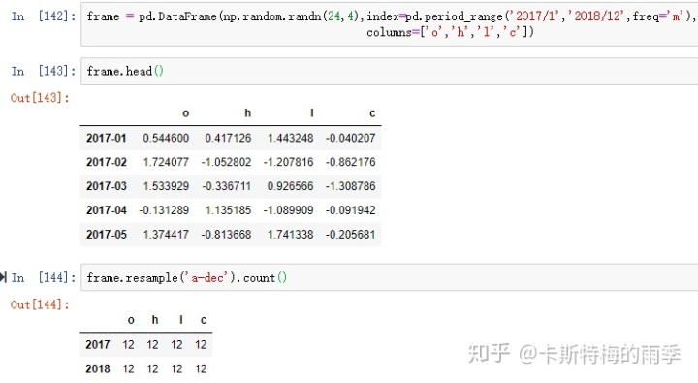This screenshot has height=383, width=698.
Task: Click column header 'l' in head table
Action: click(312, 113)
